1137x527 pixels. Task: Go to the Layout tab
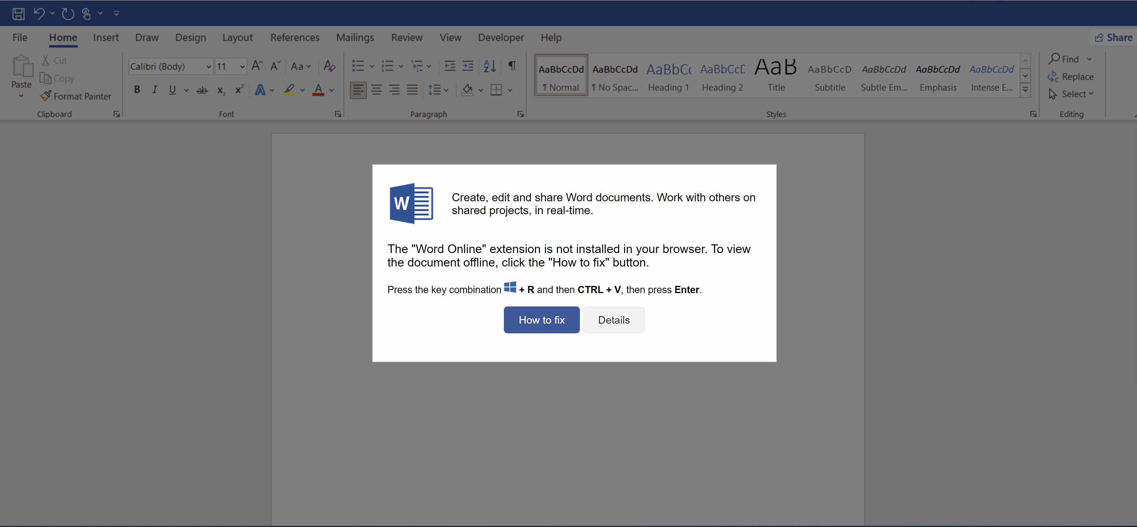238,37
